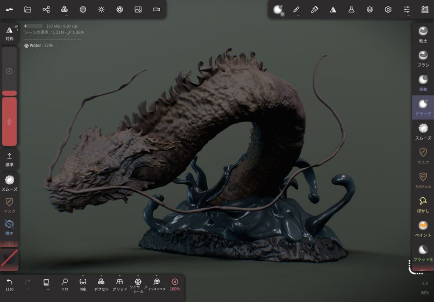Screen dimensions: 434x302
Task: Adjust the brush radius slider
Action: 10,72
